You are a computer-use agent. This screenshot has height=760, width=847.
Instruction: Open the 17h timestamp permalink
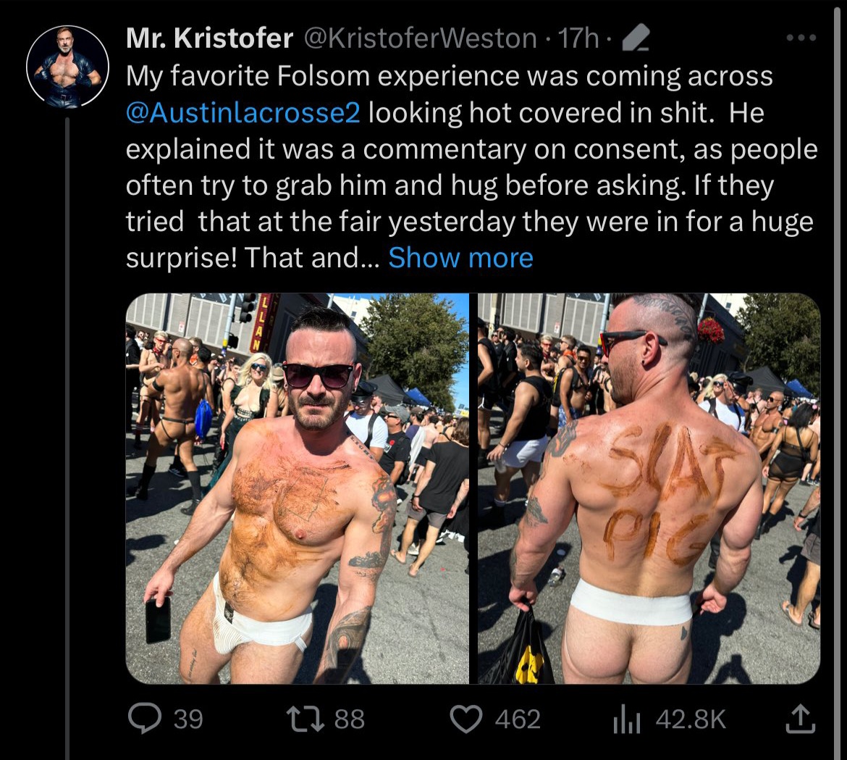[x=578, y=38]
